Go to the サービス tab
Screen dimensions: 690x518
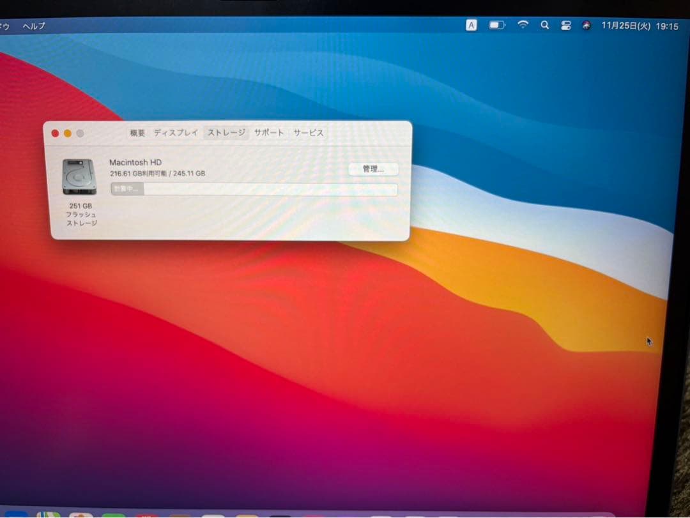click(x=309, y=133)
